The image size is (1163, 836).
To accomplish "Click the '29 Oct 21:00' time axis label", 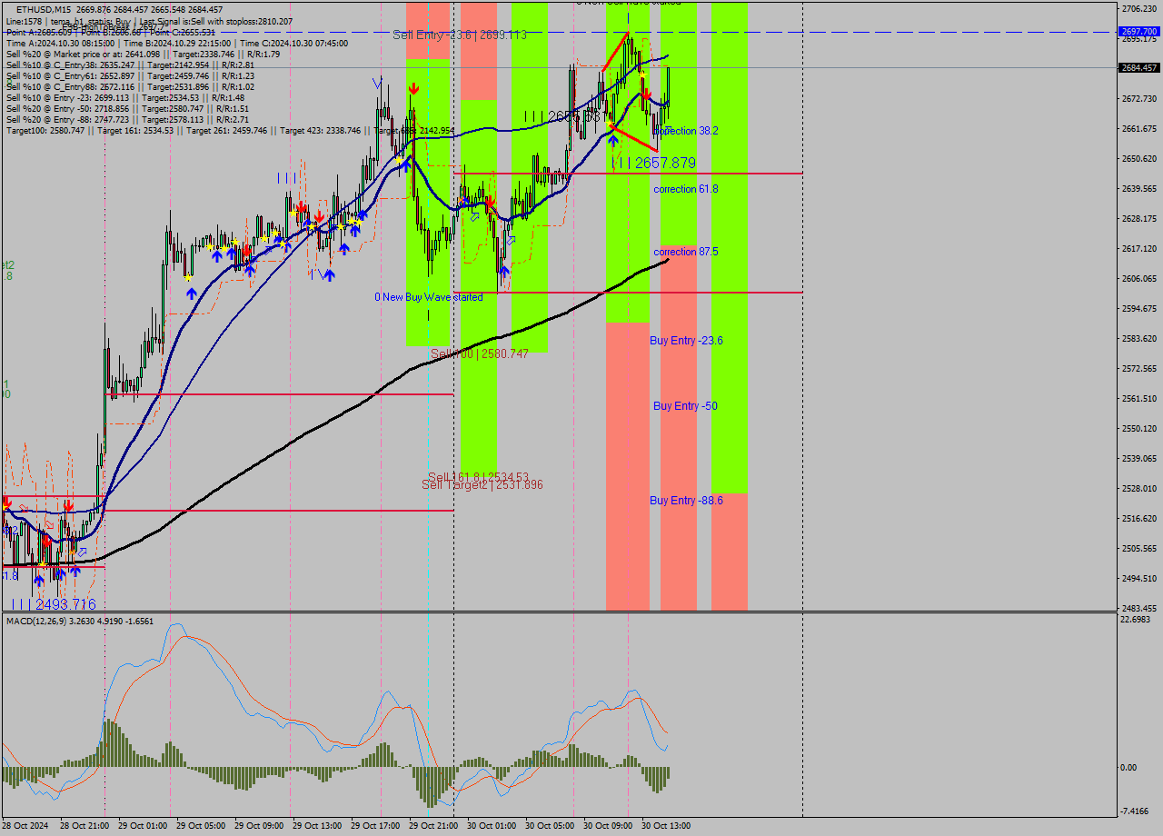I will point(435,826).
